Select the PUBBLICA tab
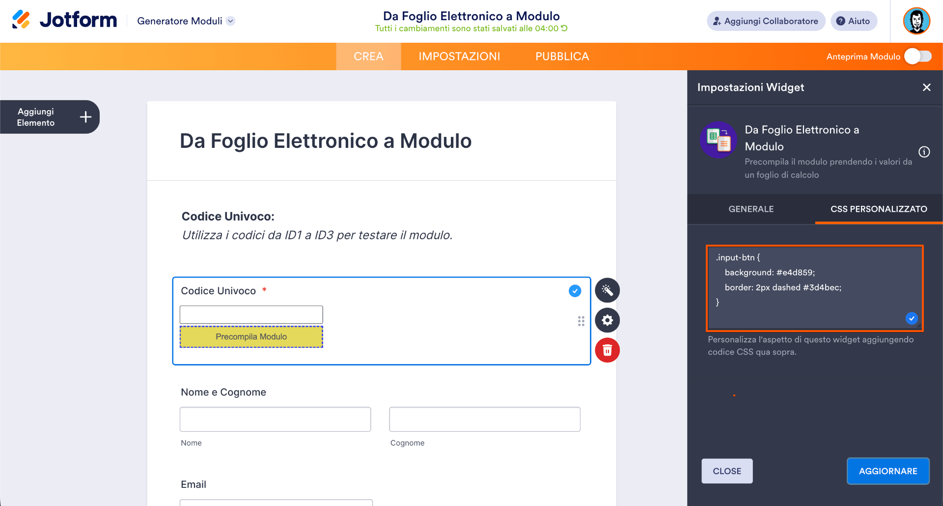This screenshot has height=506, width=943. (561, 56)
